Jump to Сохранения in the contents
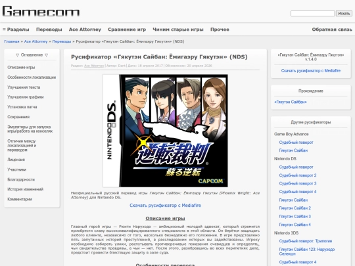355x266 pixels. click(18, 117)
